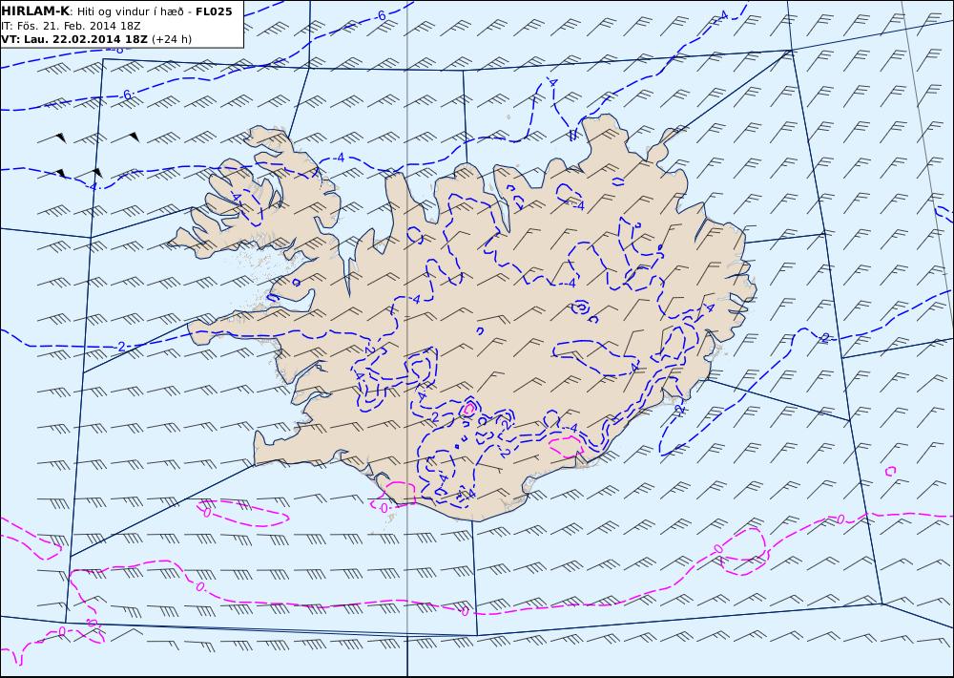Select the FL025 flight level label
The height and width of the screenshot is (678, 954).
point(214,11)
